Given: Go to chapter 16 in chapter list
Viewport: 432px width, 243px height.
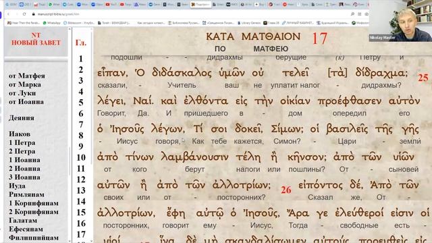Looking at the screenshot, I should (81, 223).
